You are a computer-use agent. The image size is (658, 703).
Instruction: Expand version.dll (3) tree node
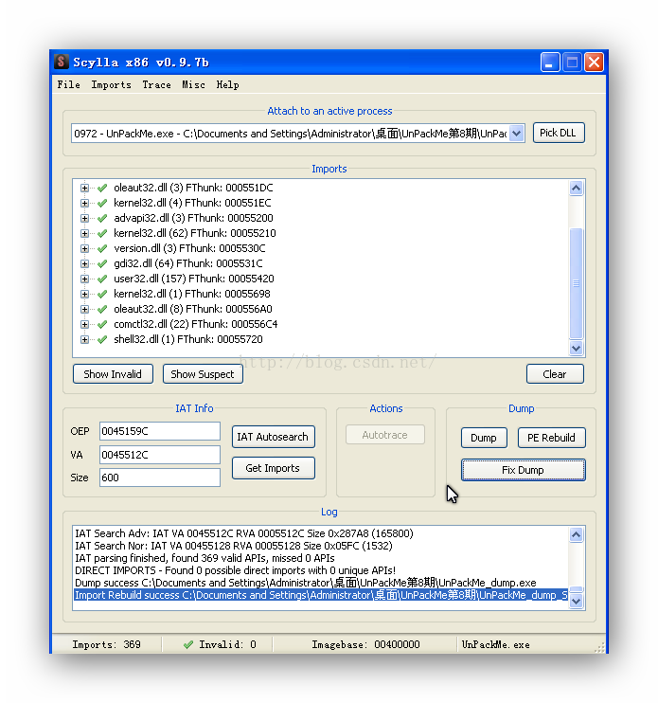click(84, 248)
